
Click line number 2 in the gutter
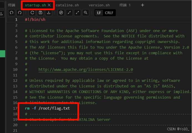point(16,25)
